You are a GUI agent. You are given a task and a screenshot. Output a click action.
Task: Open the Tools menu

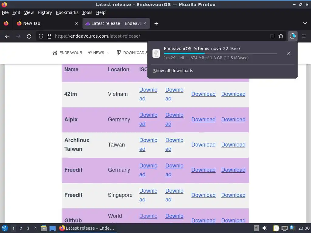[87, 12]
